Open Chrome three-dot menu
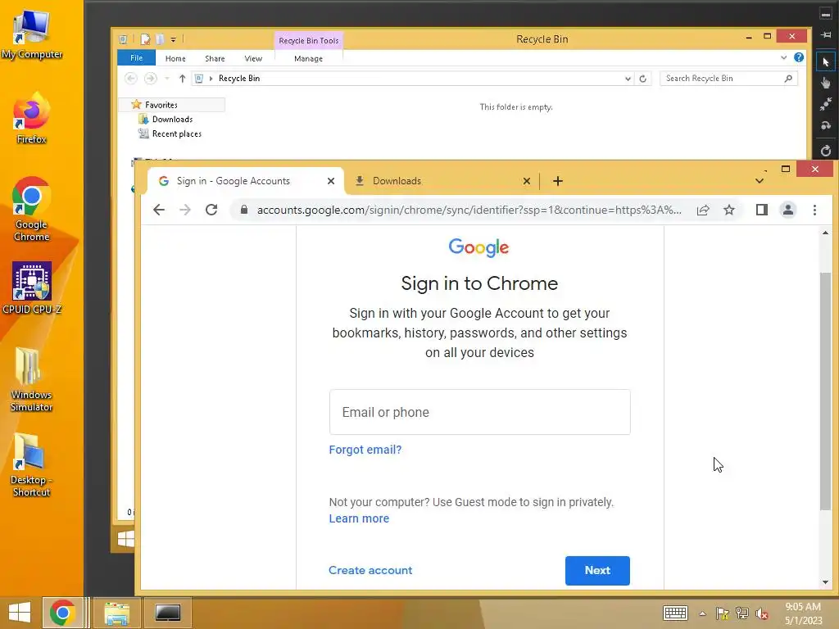 (x=814, y=210)
